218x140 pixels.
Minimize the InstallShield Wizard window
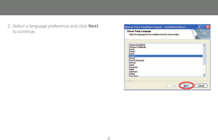coord(200,27)
